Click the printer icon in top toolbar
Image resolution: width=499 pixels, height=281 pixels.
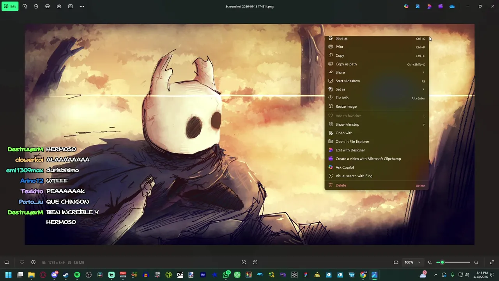tap(48, 6)
